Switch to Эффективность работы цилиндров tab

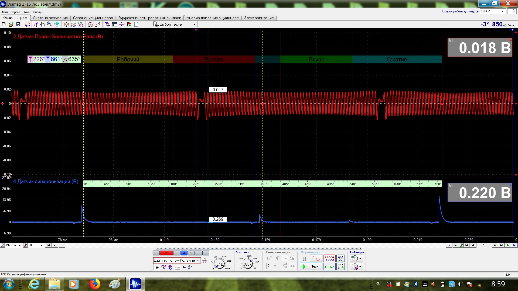pyautogui.click(x=150, y=18)
